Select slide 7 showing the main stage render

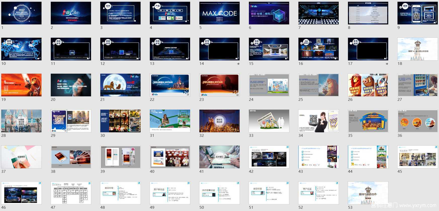point(319,13)
